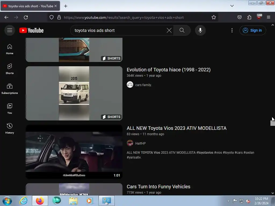Image resolution: width=275 pixels, height=206 pixels.
Task: Open the You section in sidebar
Action: click(10, 109)
